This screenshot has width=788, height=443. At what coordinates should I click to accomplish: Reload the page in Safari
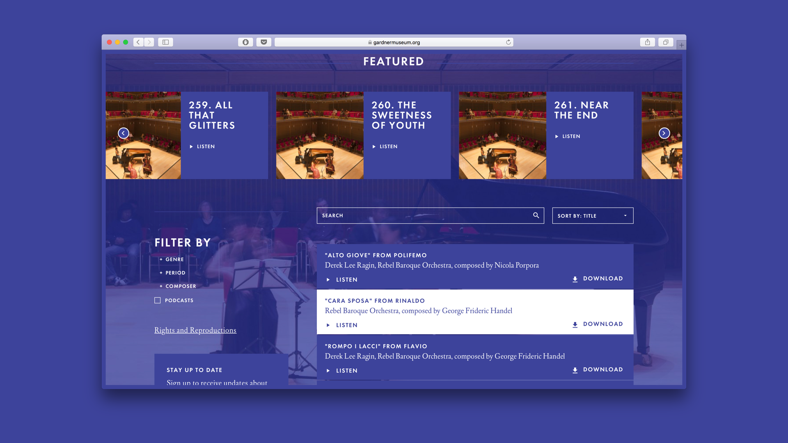[509, 42]
